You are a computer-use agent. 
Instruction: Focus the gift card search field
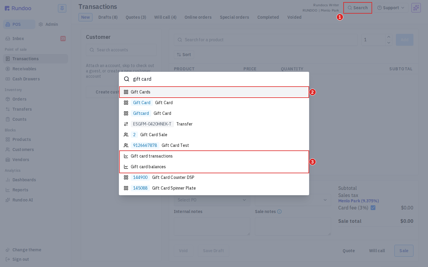click(218, 79)
